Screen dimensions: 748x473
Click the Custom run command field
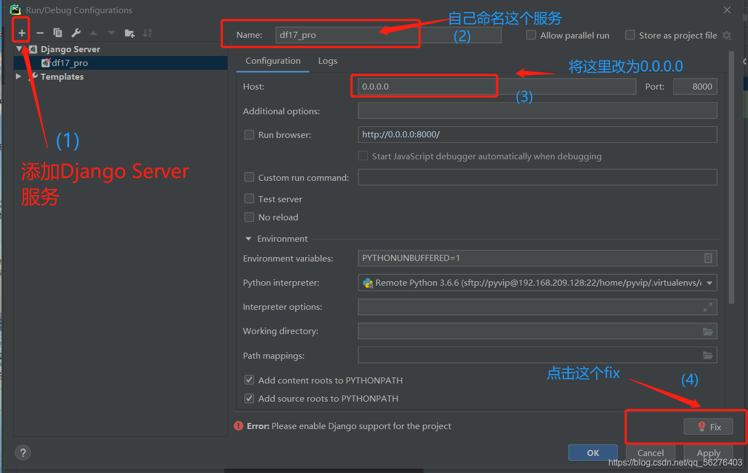click(538, 177)
